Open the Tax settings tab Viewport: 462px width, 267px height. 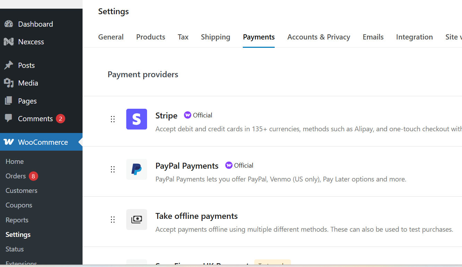[x=183, y=37]
